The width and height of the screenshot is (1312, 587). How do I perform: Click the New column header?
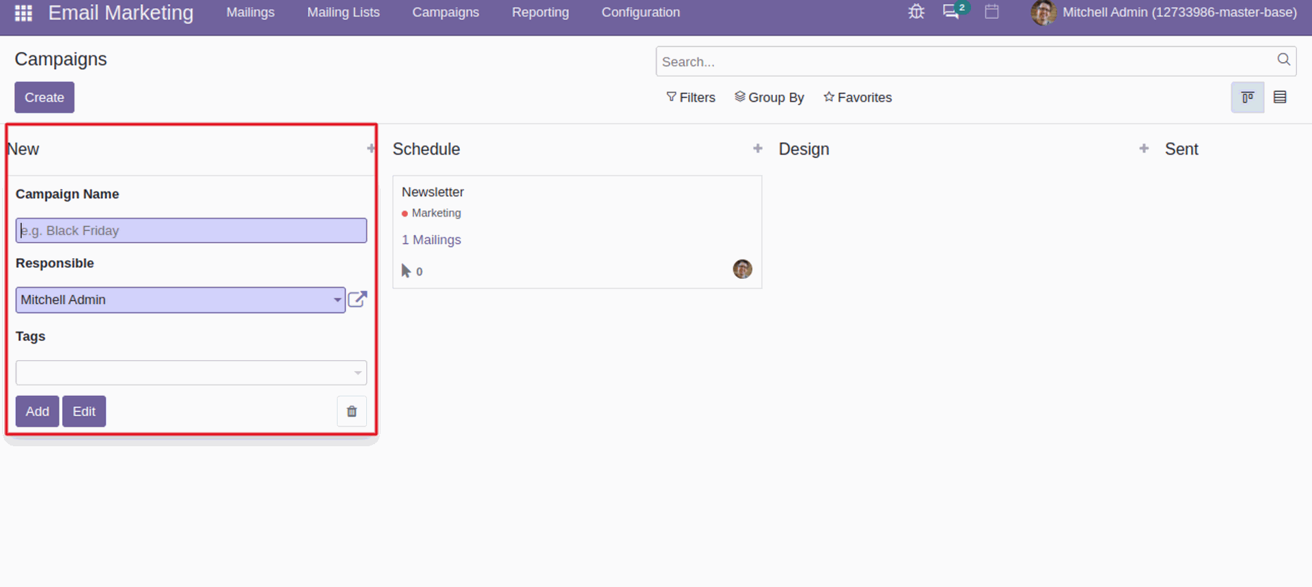23,149
